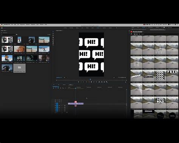The height and width of the screenshot is (143, 179).
Task: Go to Out point in Program monitor
Action: pos(96,82)
